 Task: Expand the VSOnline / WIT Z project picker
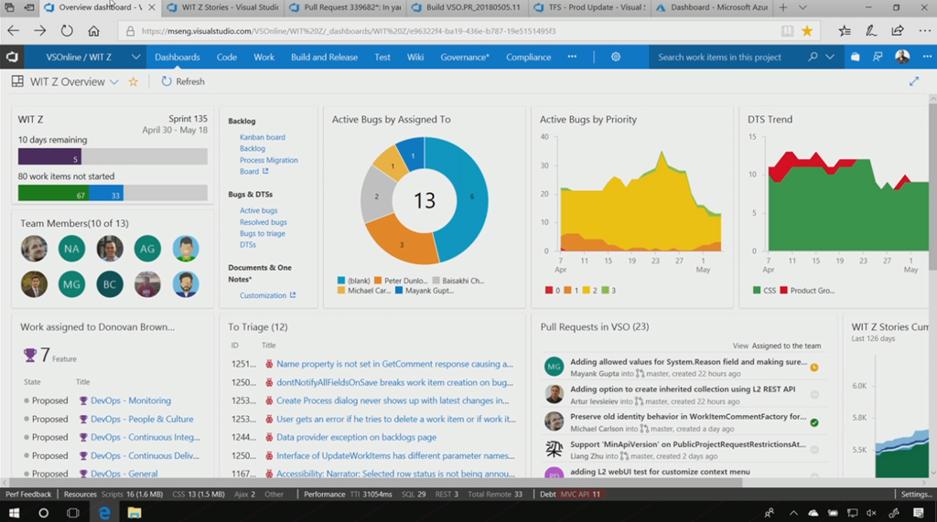[x=135, y=57]
